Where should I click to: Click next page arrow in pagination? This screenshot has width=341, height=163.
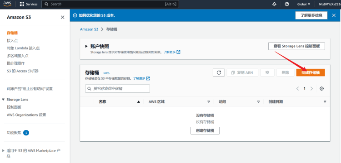pyautogui.click(x=311, y=89)
